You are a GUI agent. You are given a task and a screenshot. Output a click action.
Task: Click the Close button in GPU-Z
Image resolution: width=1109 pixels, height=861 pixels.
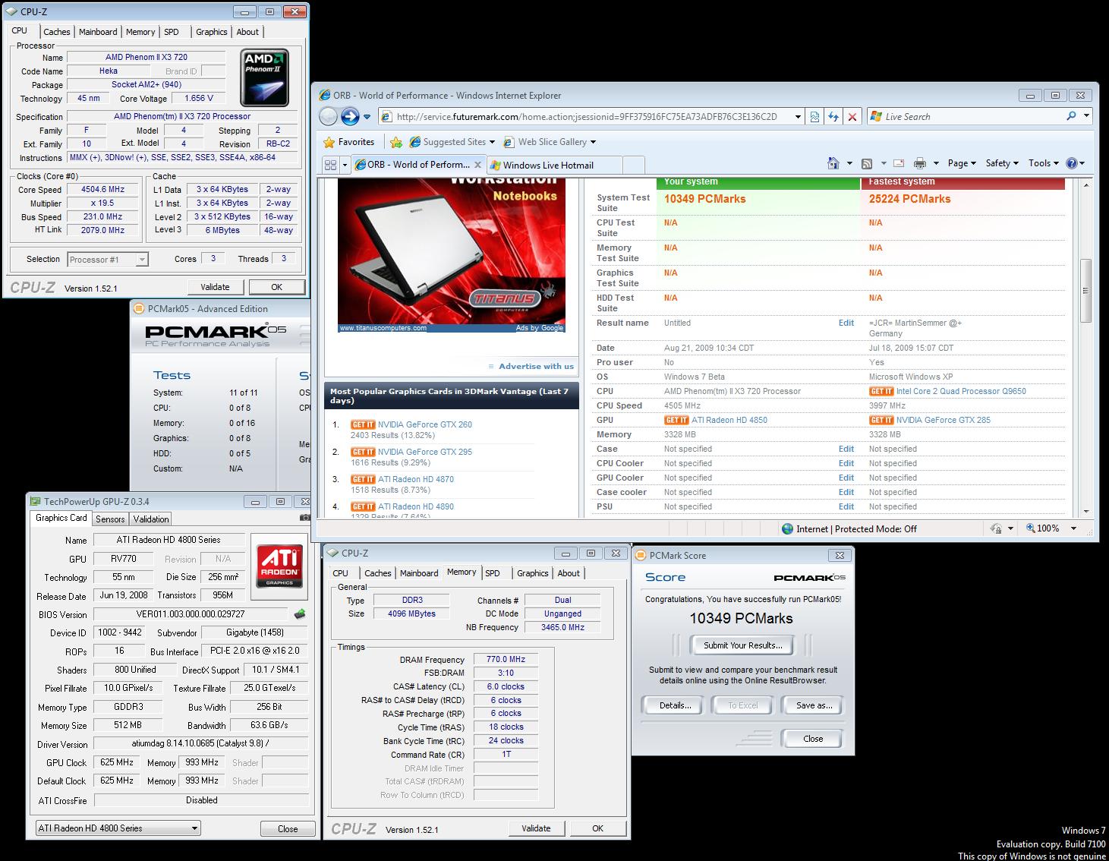click(288, 828)
